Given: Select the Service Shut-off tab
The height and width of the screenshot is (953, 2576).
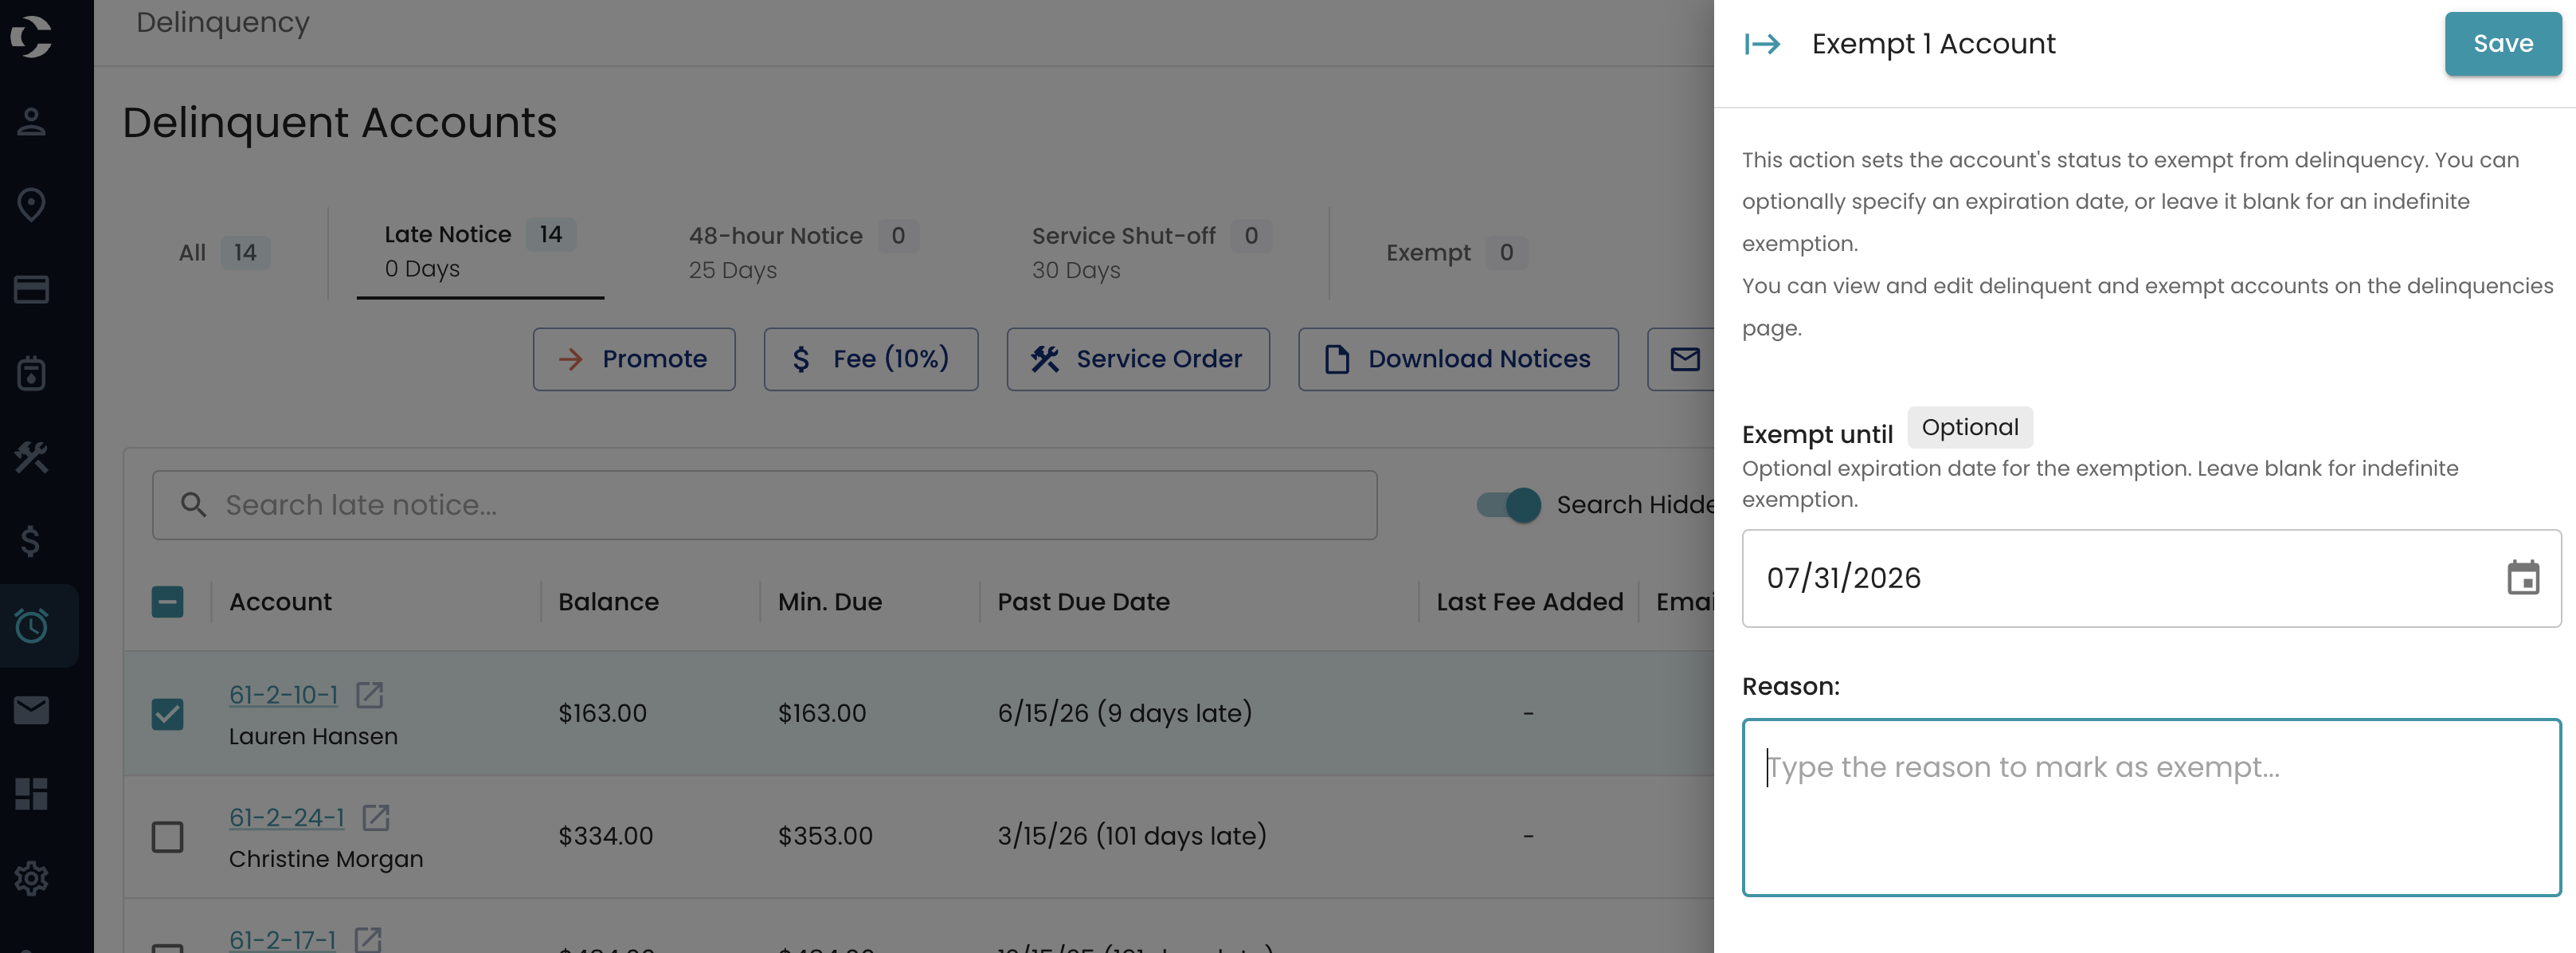Looking at the screenshot, I should tap(1151, 252).
